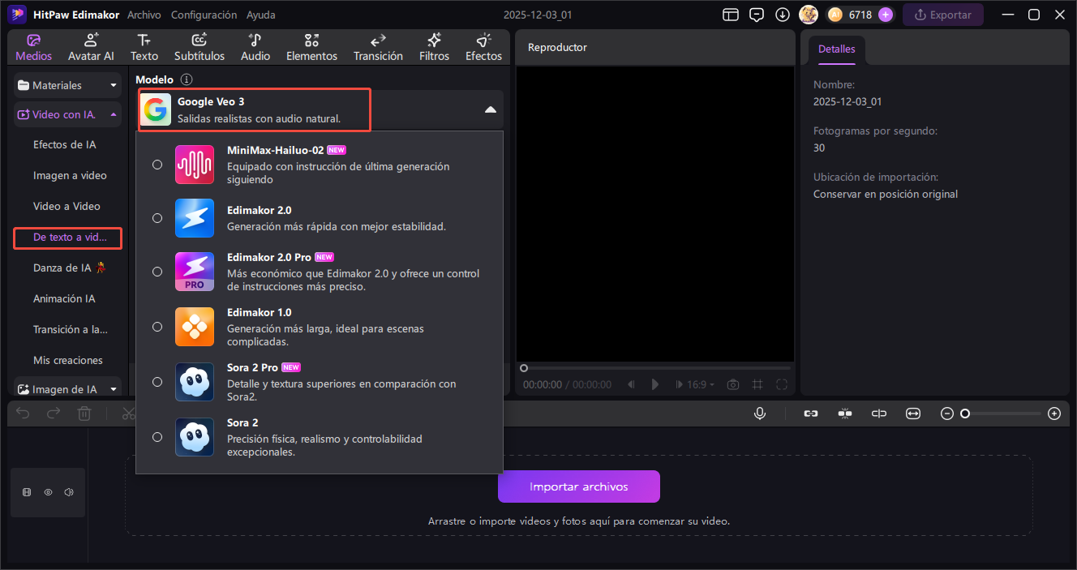The width and height of the screenshot is (1077, 570).
Task: Switch to the Detalles tab
Action: 836,49
